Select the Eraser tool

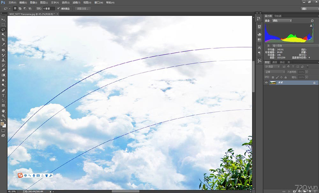(x=4, y=70)
